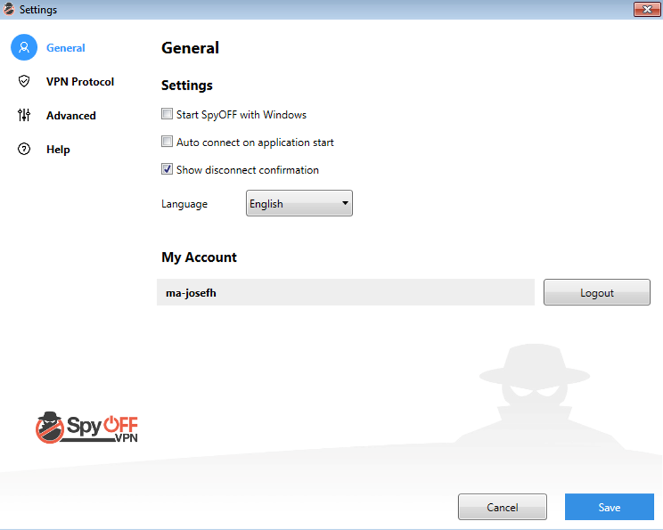Click the General user profile icon
The width and height of the screenshot is (663, 530).
24,47
